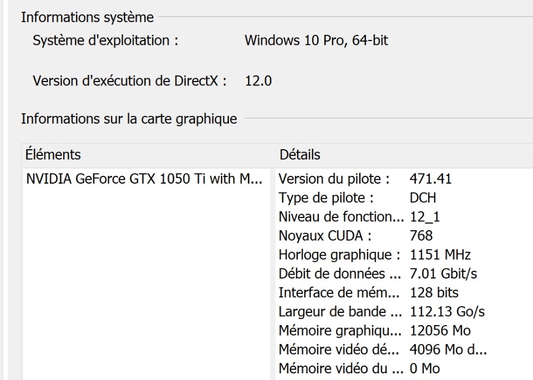Screen dimensions: 533x380
Task: Click the DirectX version 12.0 value
Action: click(x=258, y=81)
